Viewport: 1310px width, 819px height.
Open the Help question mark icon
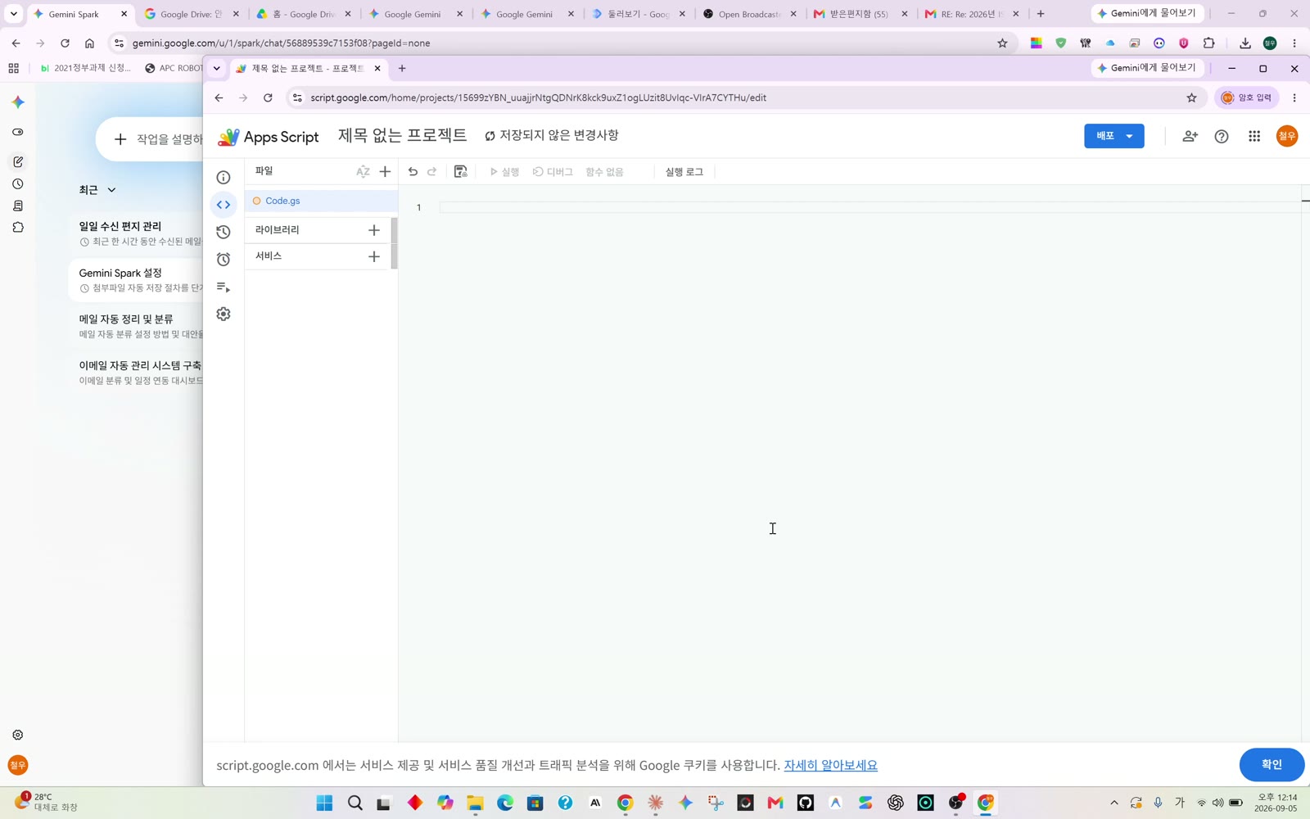point(1222,136)
